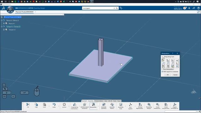Open the Derived Representation command

[x=140, y=106]
